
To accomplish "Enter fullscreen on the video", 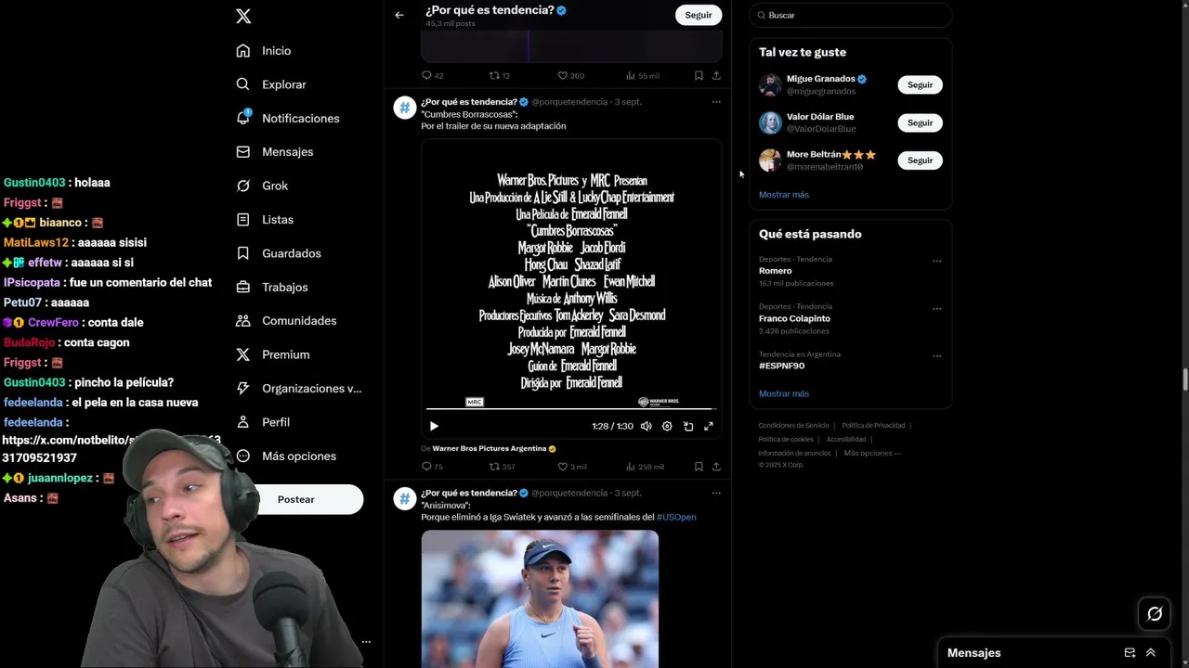I will [x=709, y=426].
